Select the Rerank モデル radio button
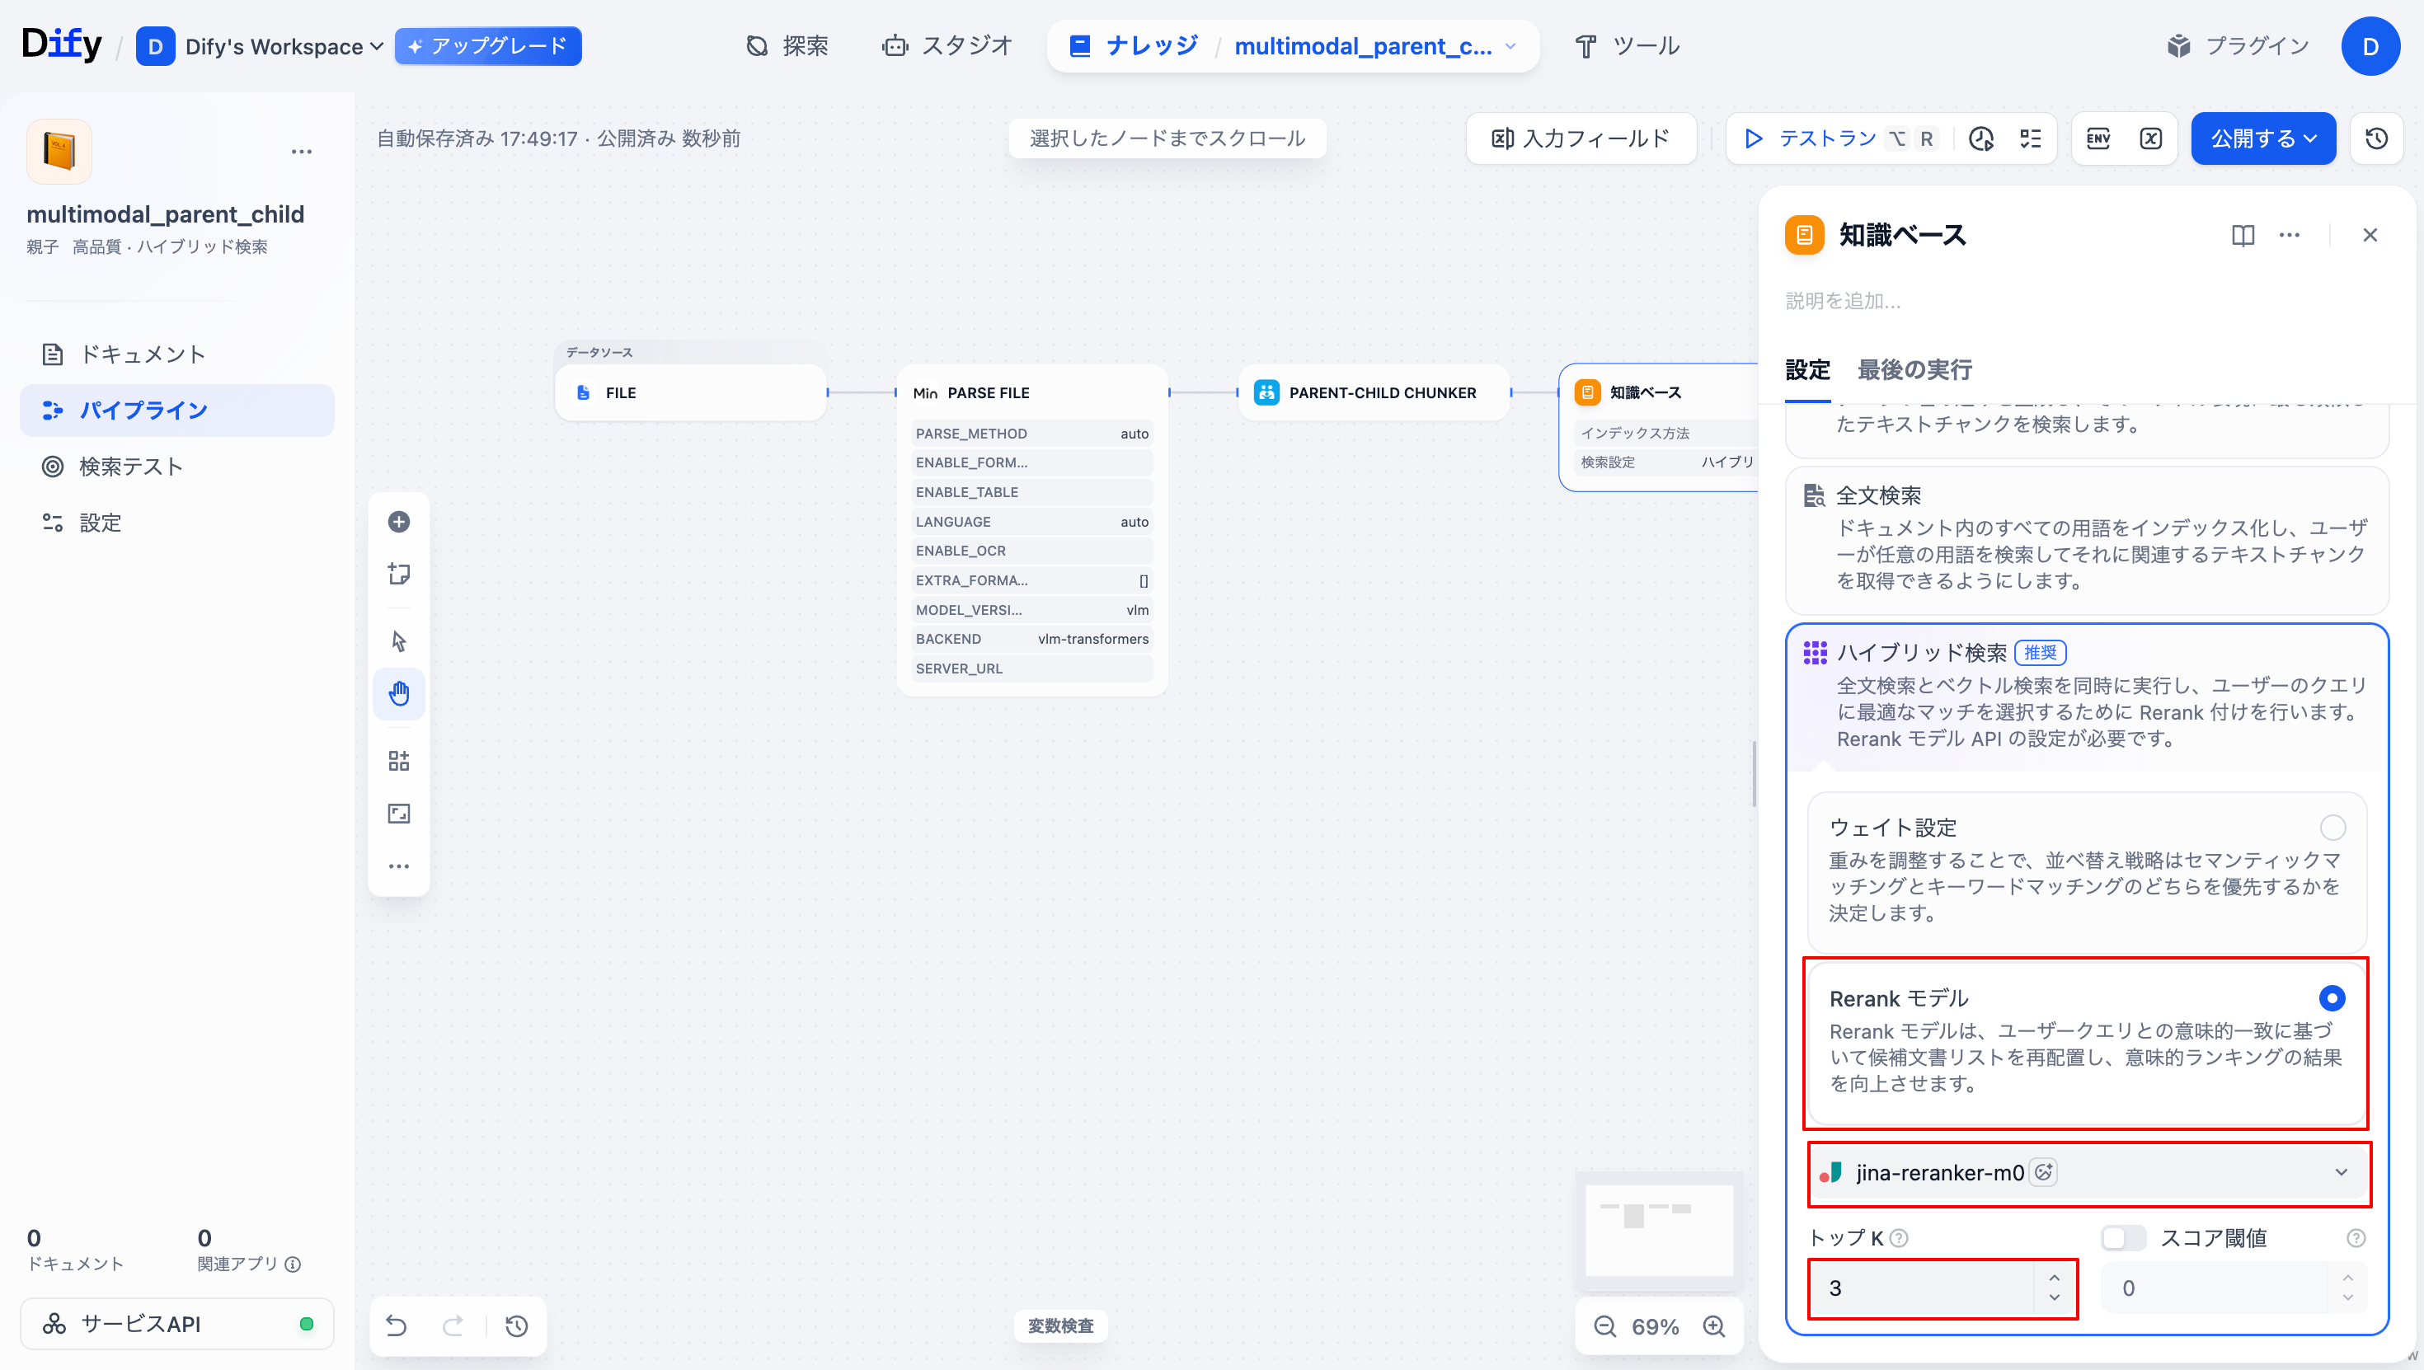The image size is (2424, 1370). (x=2332, y=997)
